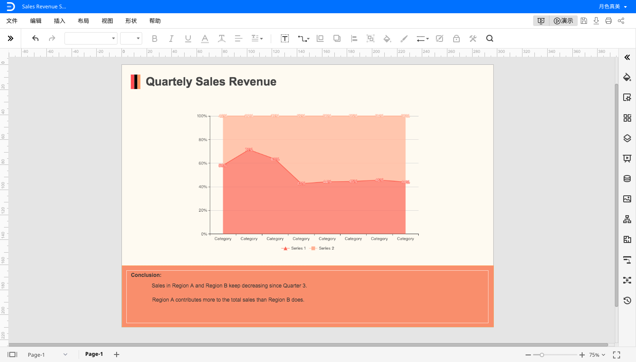Open the Search magnifier icon
The height and width of the screenshot is (362, 636).
click(x=489, y=39)
